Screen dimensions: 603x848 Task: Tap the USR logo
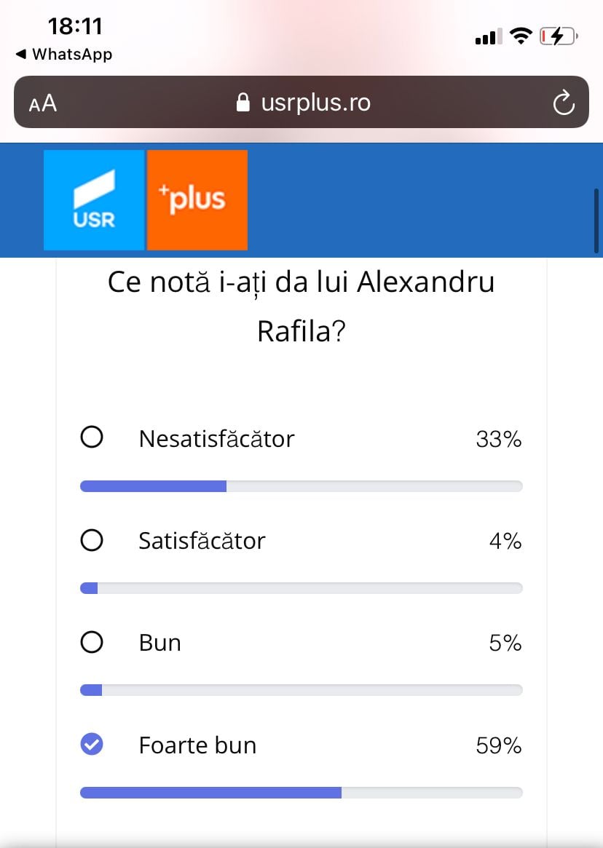pos(94,200)
